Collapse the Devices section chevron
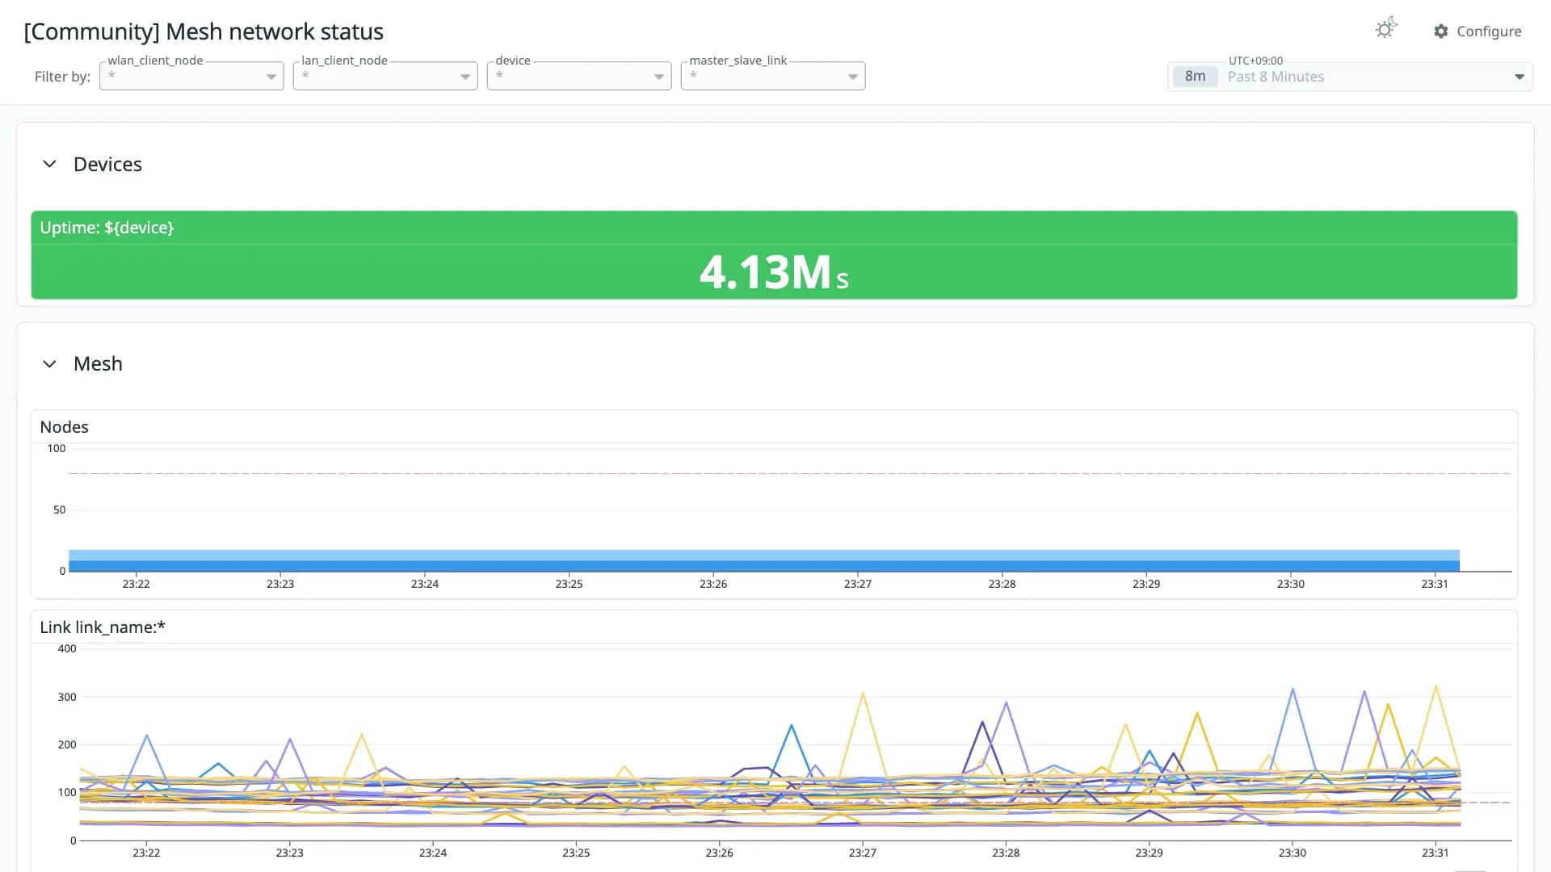Screen dimensions: 1551x872 [x=49, y=164]
